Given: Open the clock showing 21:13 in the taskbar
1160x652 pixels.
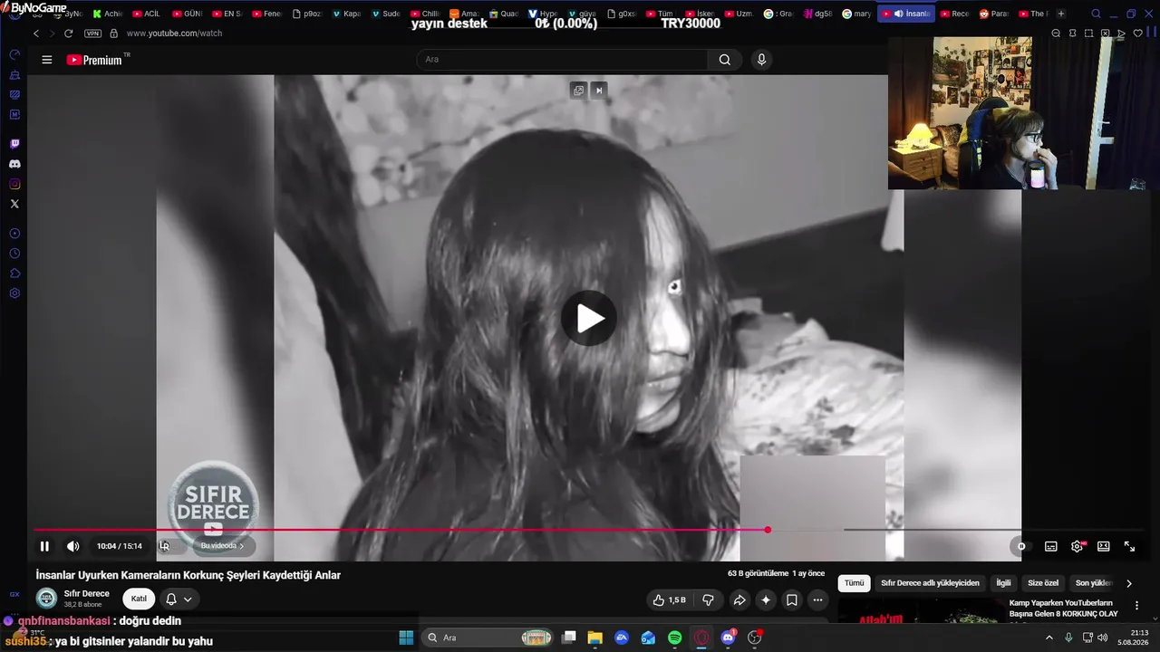Looking at the screenshot, I should point(1132,638).
